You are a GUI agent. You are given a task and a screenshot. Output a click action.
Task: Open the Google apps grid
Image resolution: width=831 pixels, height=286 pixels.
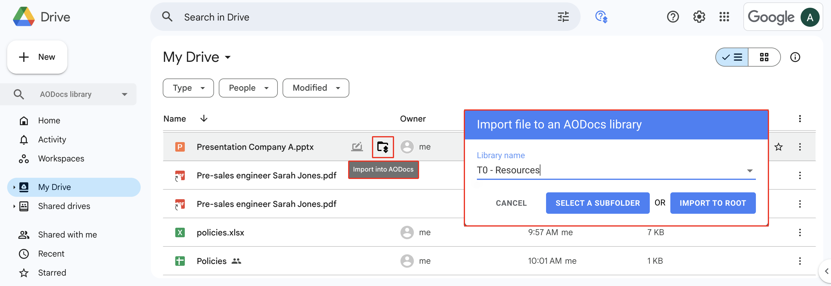coord(724,17)
